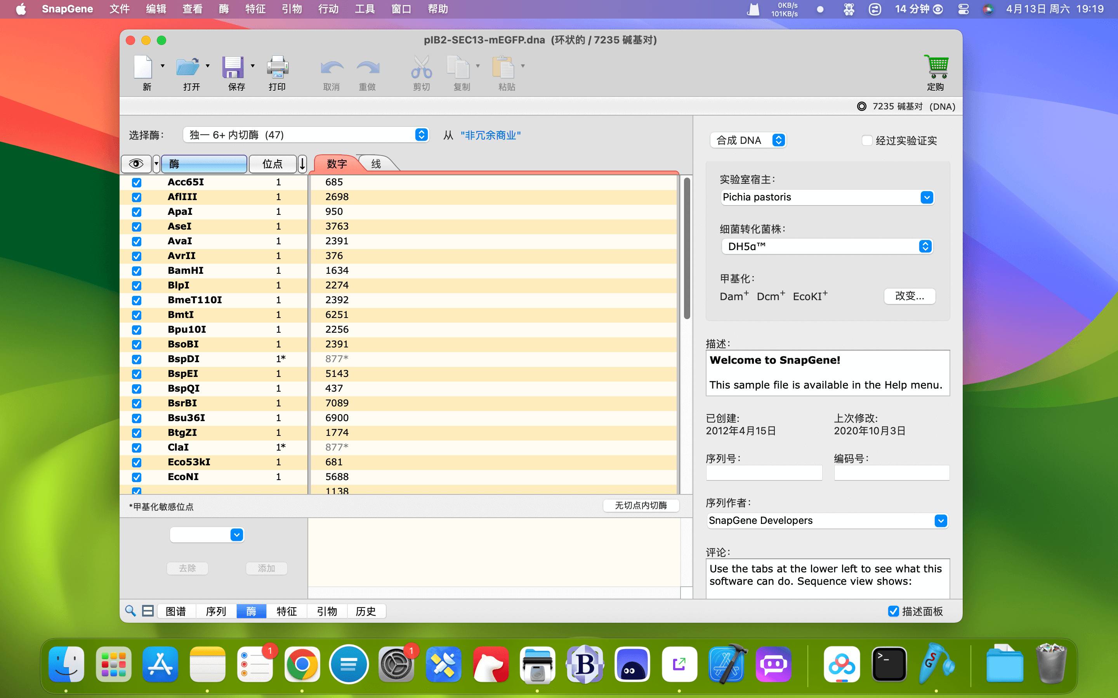Open the Synthetic DNA type dropdown

(748, 140)
